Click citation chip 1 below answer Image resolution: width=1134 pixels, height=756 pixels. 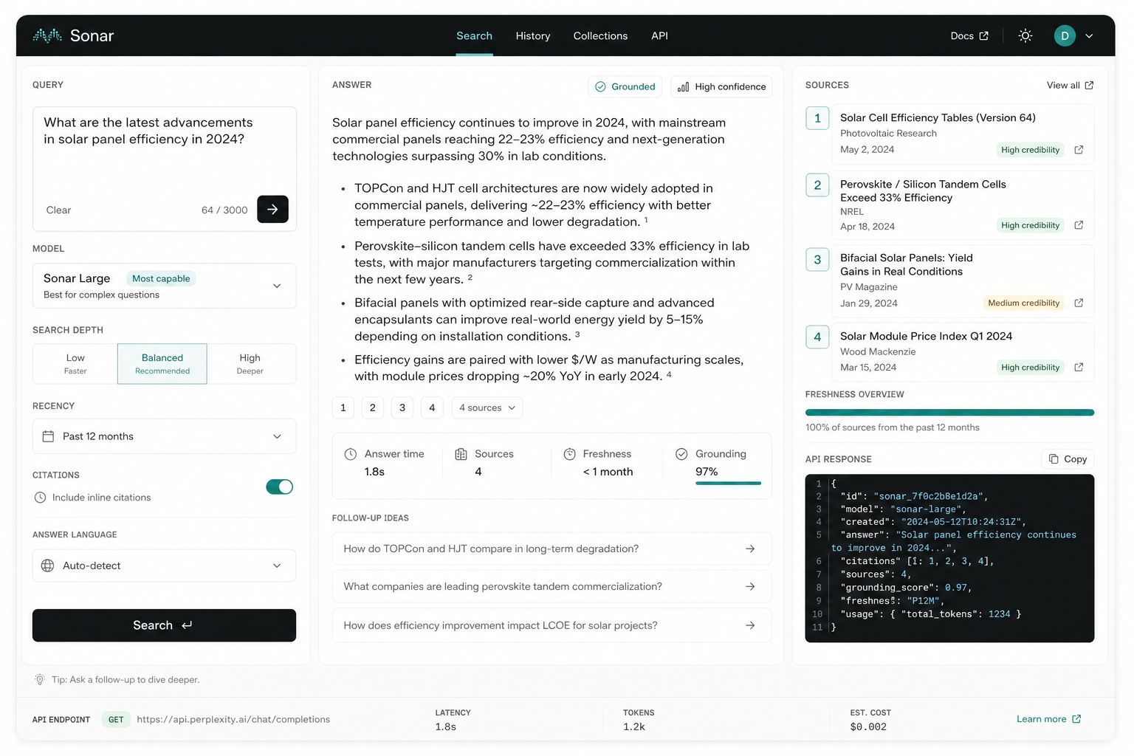(x=343, y=408)
